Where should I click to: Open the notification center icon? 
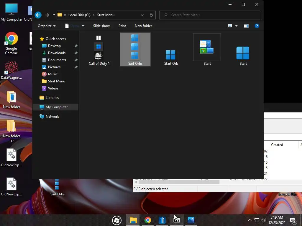(293, 220)
